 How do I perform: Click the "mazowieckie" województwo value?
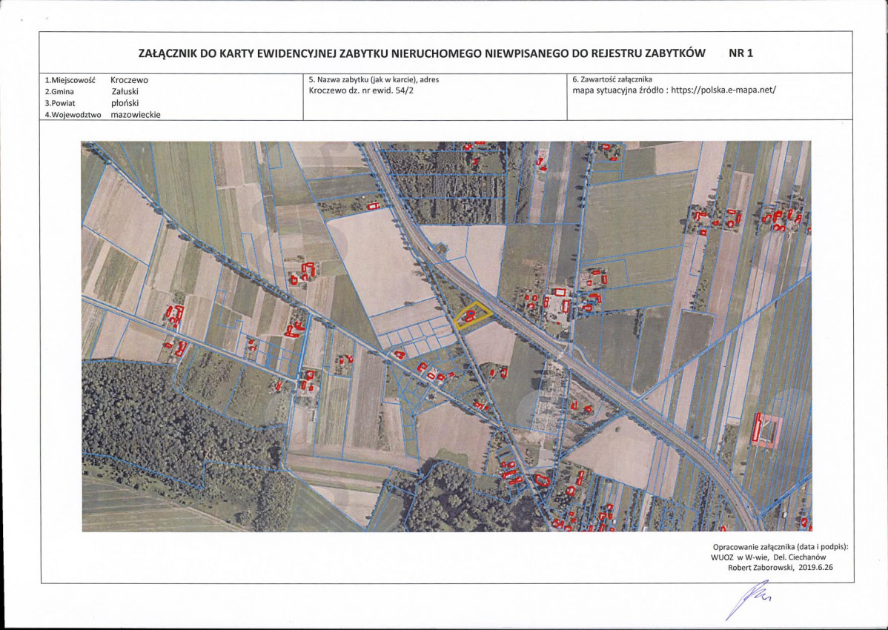coord(136,114)
